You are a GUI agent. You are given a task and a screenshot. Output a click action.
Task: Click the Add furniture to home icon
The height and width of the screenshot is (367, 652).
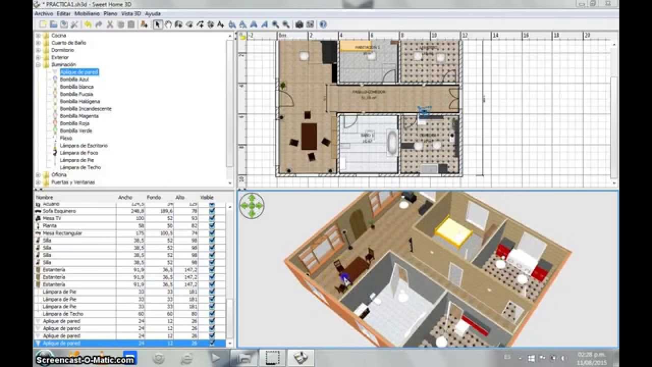click(x=144, y=24)
